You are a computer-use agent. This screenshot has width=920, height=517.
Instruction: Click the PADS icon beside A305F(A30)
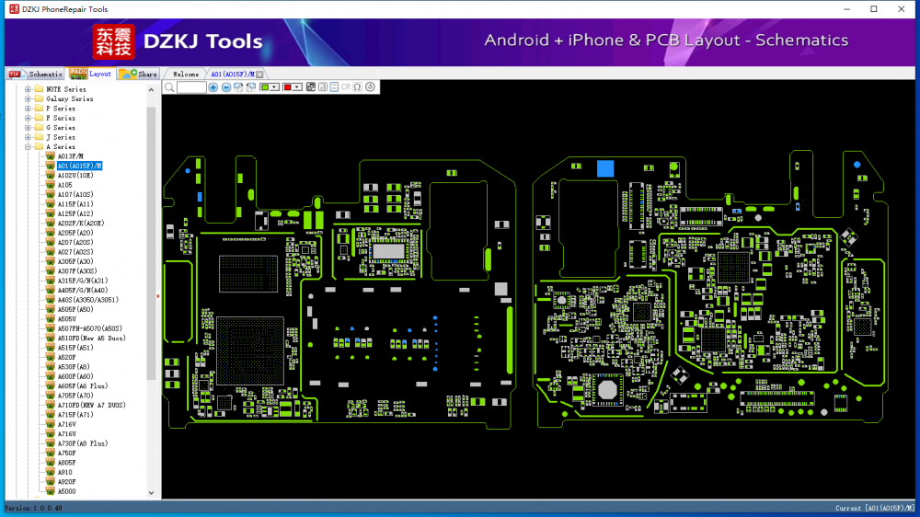(51, 262)
